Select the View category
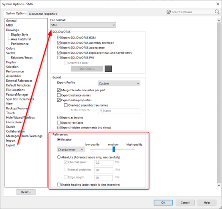 coord(9,104)
